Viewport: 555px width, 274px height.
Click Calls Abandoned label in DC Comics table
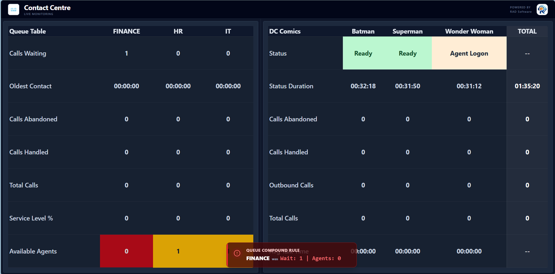[293, 119]
